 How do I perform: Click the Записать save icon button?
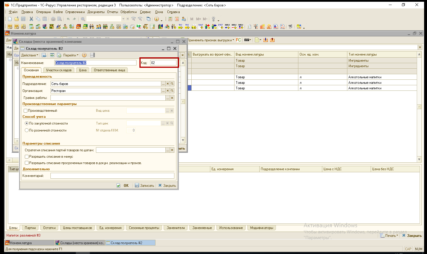click(144, 185)
